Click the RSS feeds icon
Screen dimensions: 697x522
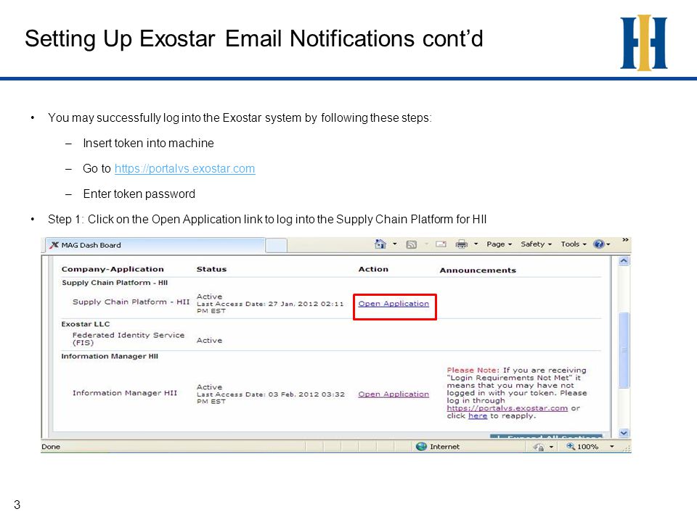pyautogui.click(x=412, y=244)
